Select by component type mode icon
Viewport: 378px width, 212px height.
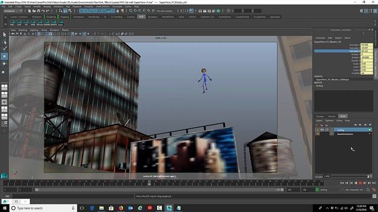pyautogui.click(x=70, y=11)
